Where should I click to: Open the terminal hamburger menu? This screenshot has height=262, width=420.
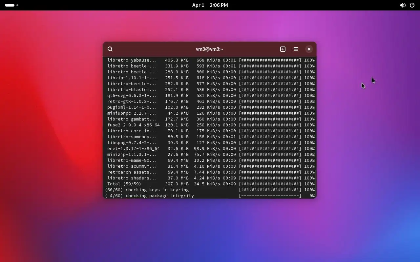(296, 49)
